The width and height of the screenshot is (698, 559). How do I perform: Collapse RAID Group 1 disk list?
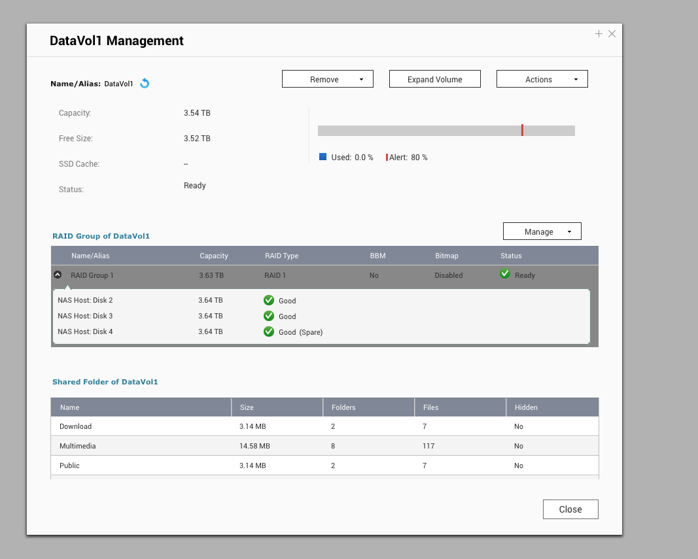click(x=58, y=275)
